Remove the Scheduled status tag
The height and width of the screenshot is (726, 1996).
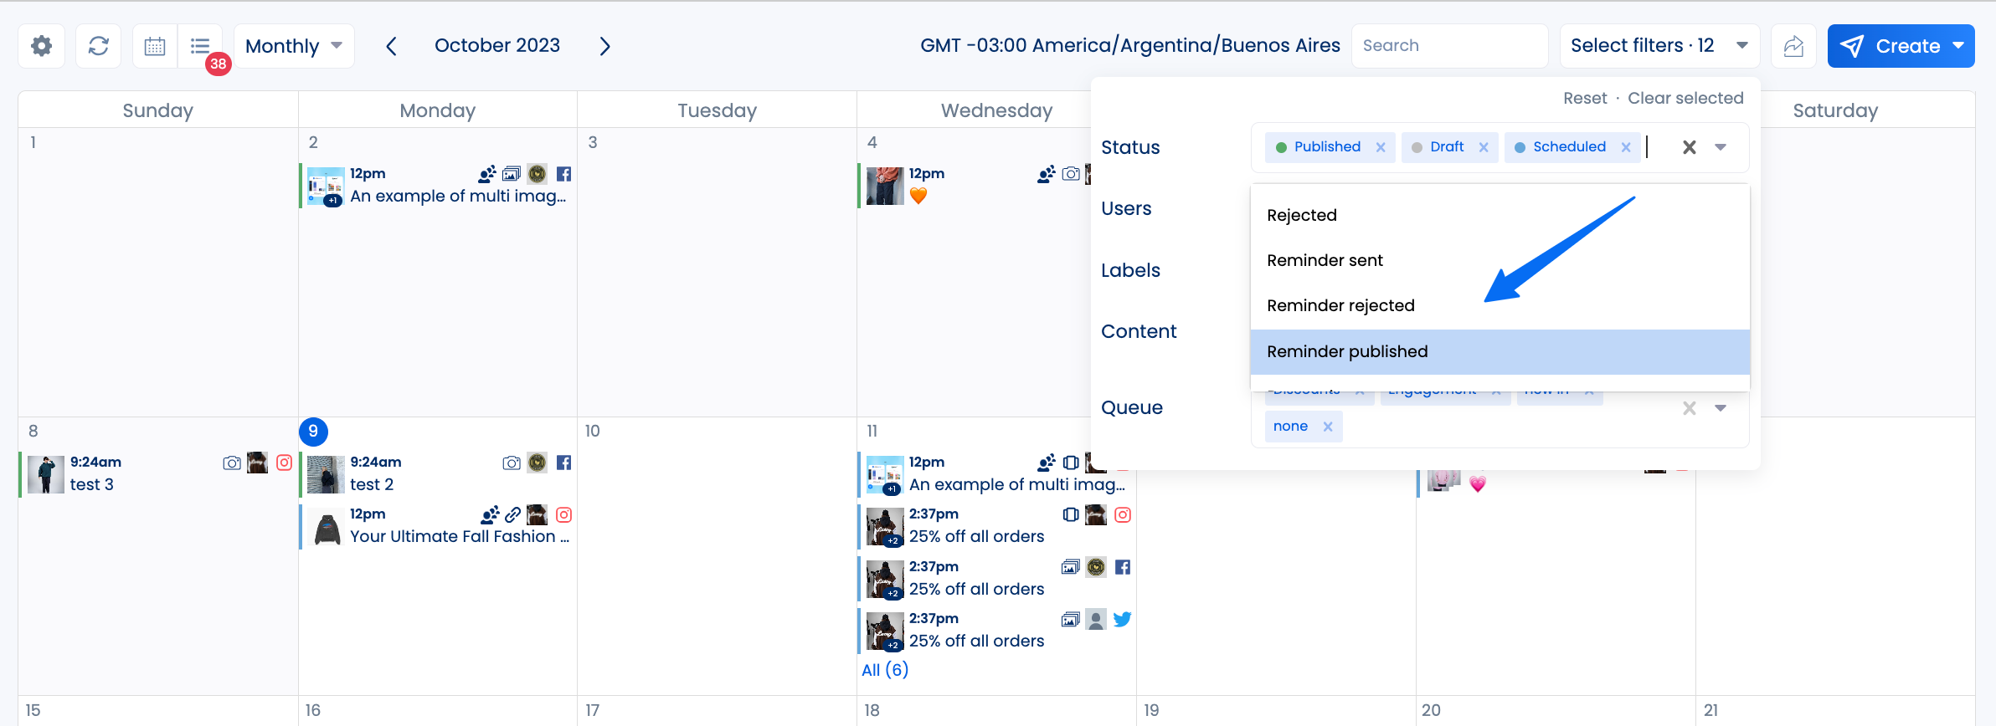click(x=1626, y=147)
